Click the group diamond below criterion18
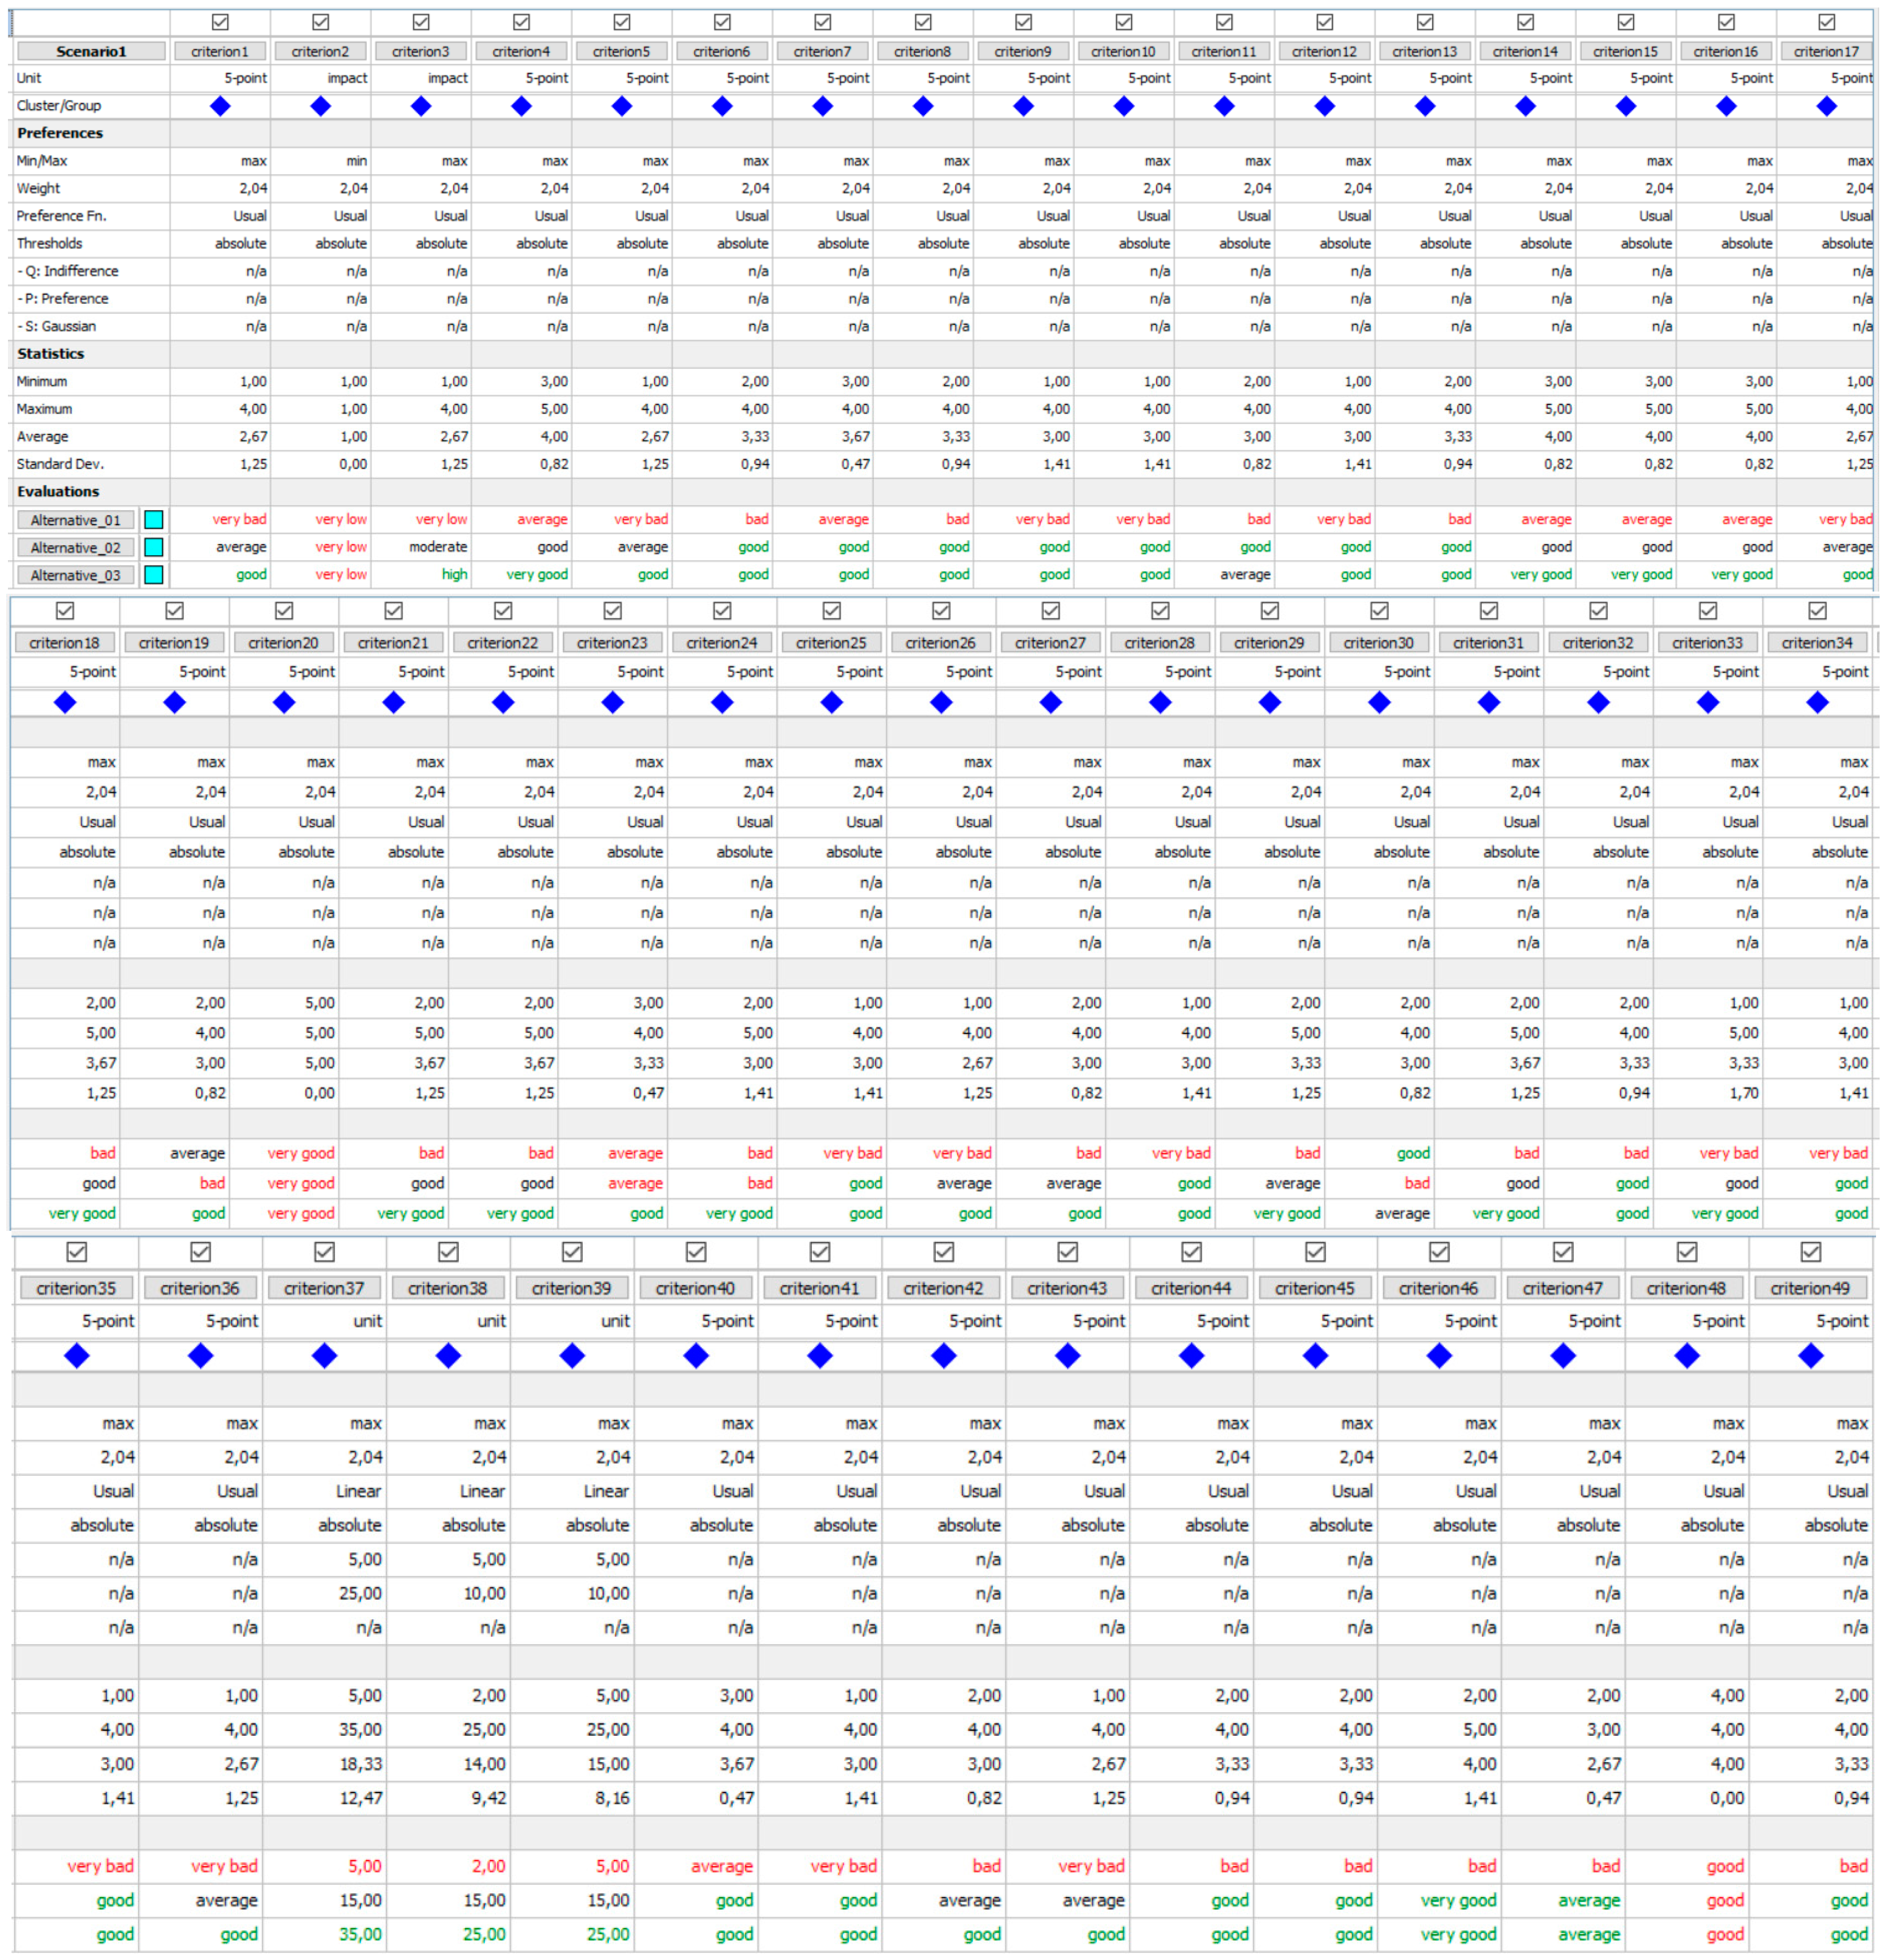 [x=65, y=703]
